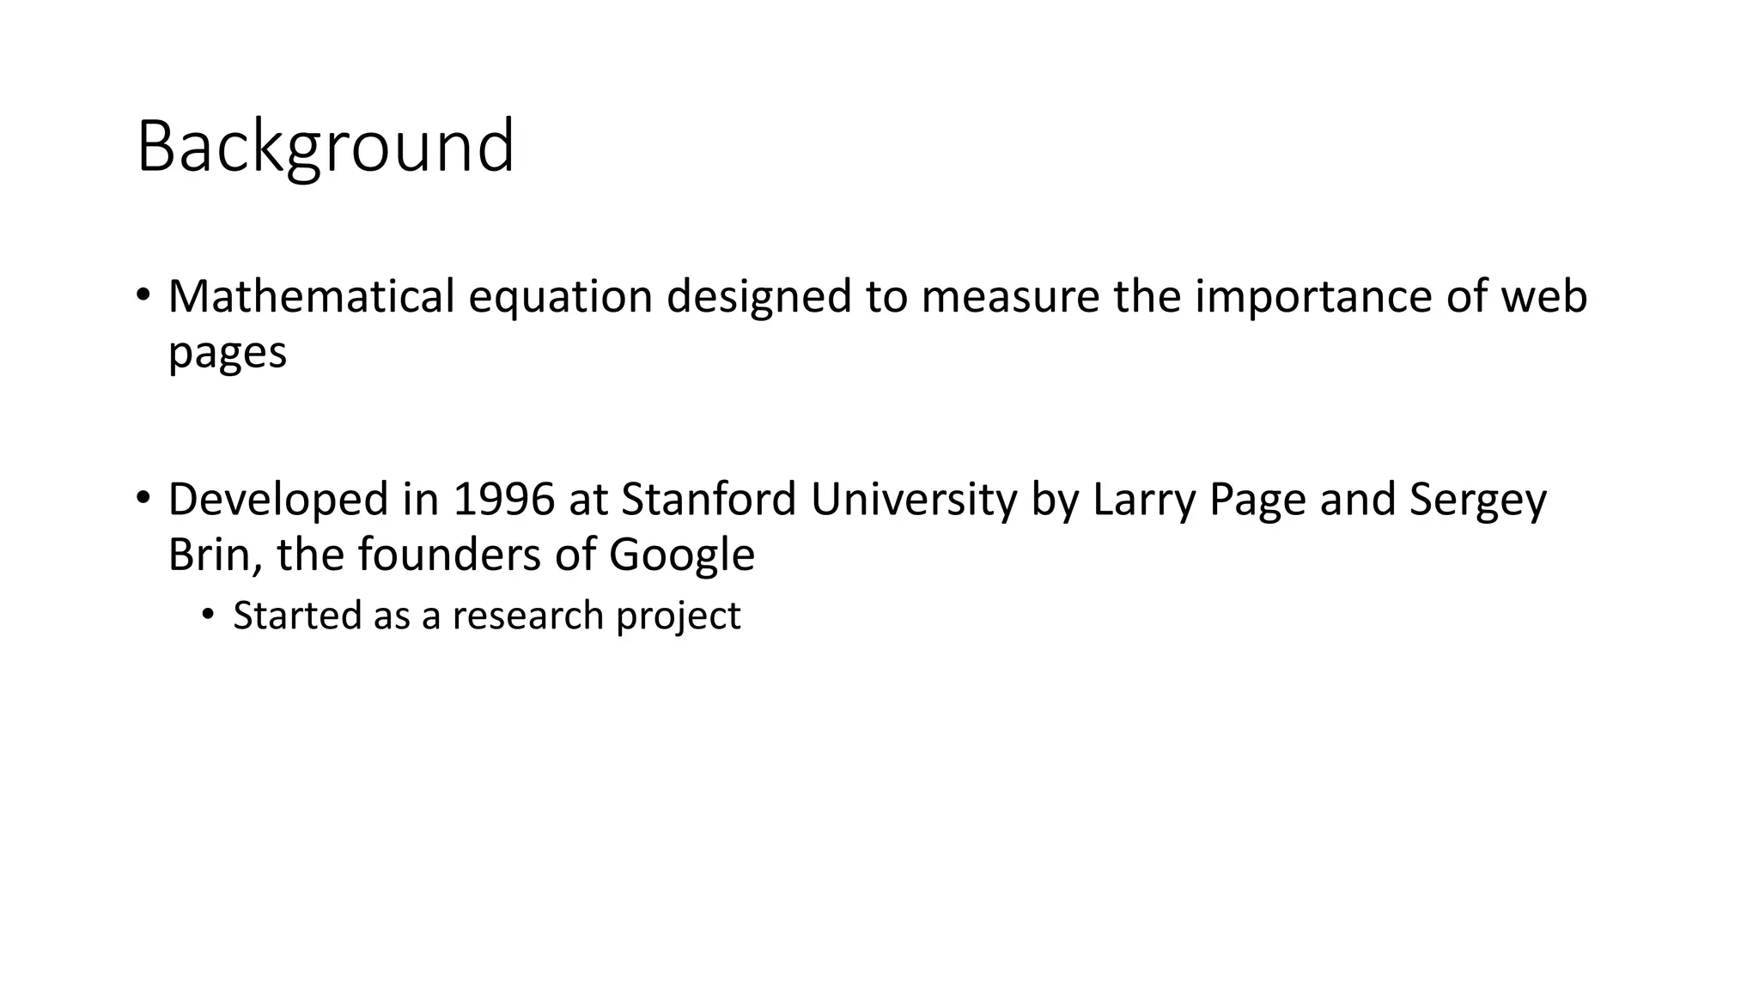Click the text Stanford University

819,499
